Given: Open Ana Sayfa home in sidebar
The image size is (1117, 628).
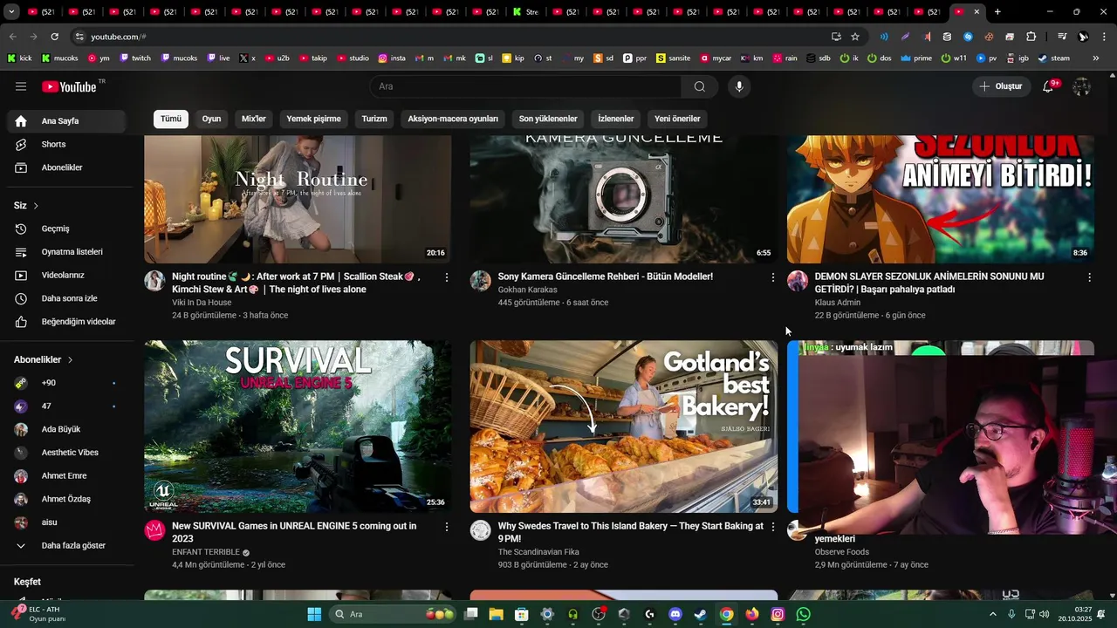Looking at the screenshot, I should [x=68, y=121].
